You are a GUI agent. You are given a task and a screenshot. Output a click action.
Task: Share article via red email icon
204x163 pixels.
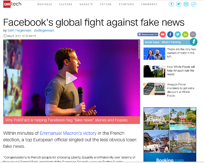pos(162,35)
